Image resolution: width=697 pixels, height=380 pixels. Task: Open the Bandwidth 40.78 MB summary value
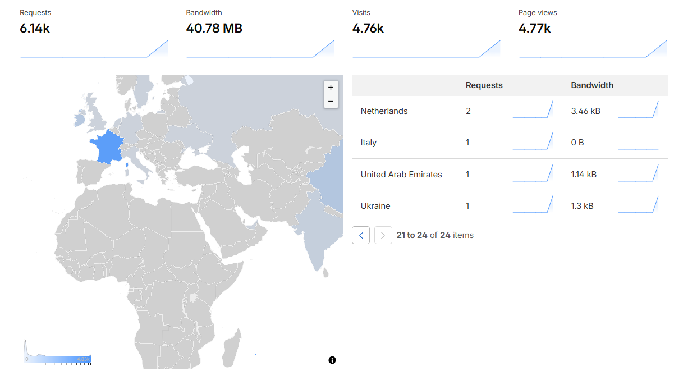(x=214, y=28)
